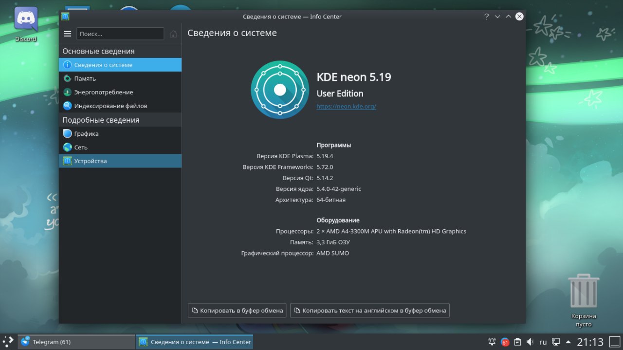
Task: Click the 64-битная architecture value
Action: (331, 200)
